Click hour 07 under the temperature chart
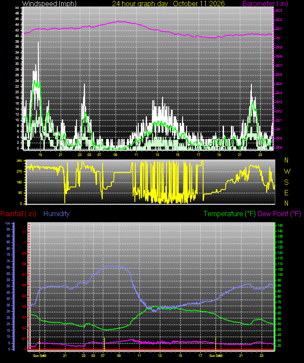Viewport: 304px width, 363px height. (103, 356)
